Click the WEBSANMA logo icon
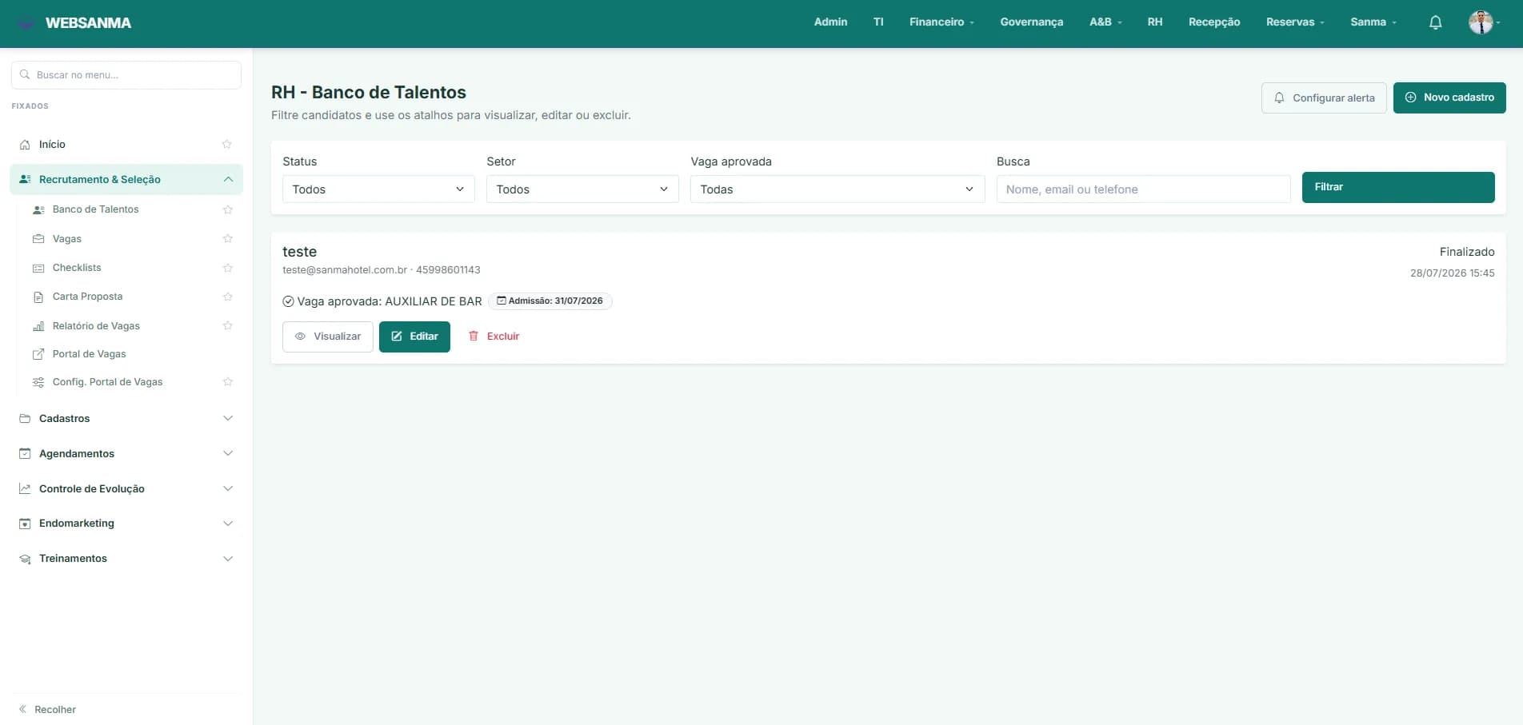This screenshot has width=1523, height=725. pos(26,23)
